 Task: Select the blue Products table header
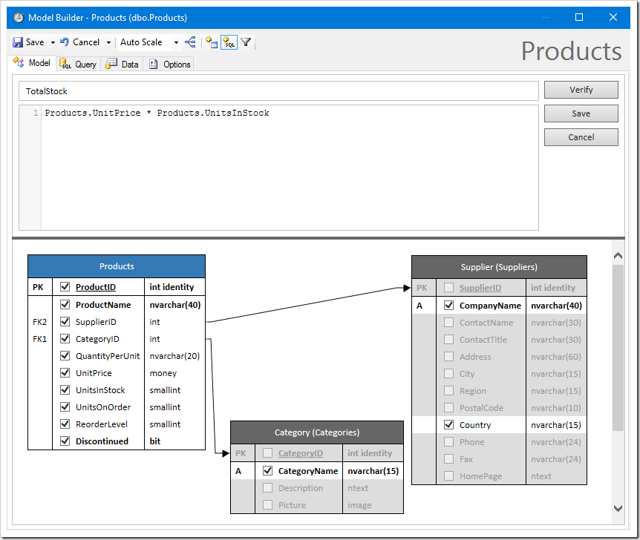[x=117, y=266]
